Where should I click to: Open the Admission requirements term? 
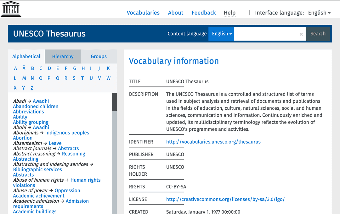pyautogui.click(x=77, y=201)
